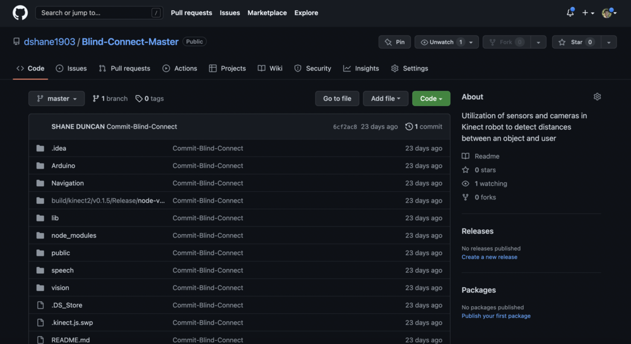This screenshot has width=631, height=344.
Task: Click the commit history clock icon
Action: 409,127
